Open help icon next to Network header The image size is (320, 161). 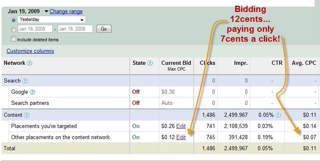[30, 63]
